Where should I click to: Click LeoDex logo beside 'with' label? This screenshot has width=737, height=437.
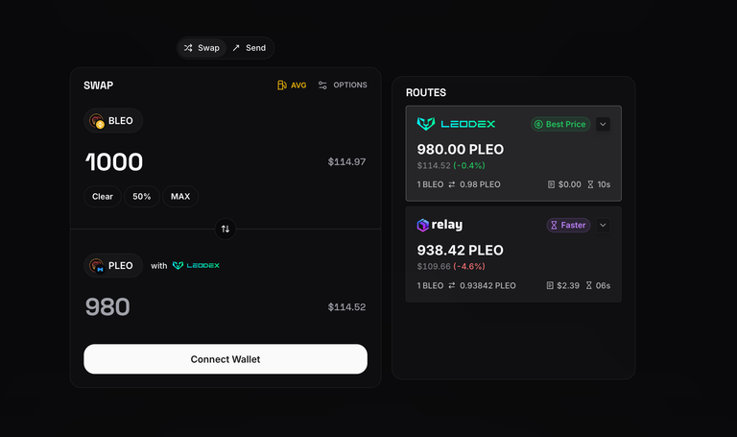click(x=196, y=266)
